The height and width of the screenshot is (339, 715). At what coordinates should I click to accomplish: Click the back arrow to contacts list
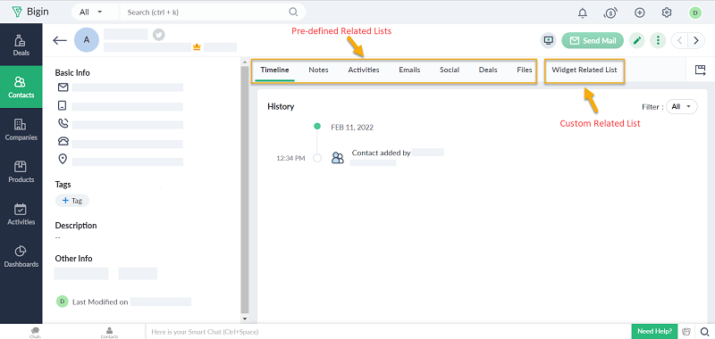[x=60, y=40]
